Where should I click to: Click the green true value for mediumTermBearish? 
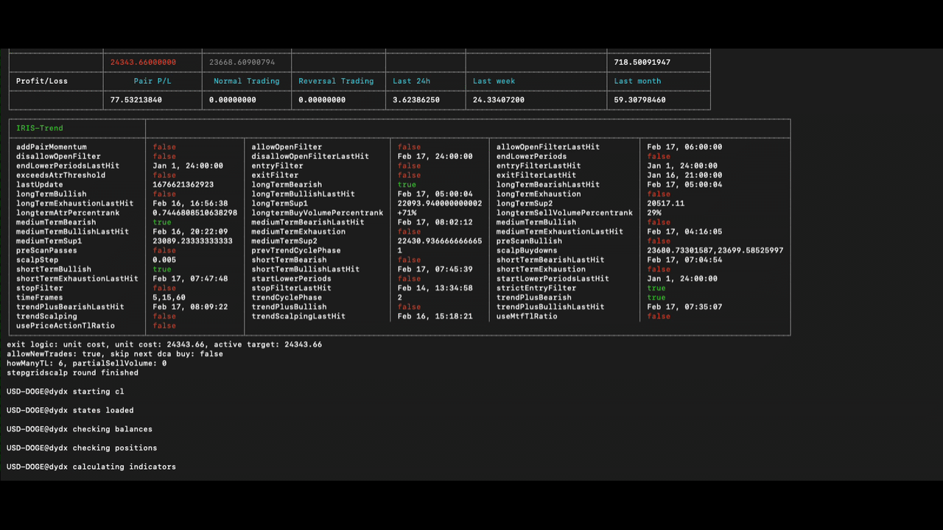162,222
